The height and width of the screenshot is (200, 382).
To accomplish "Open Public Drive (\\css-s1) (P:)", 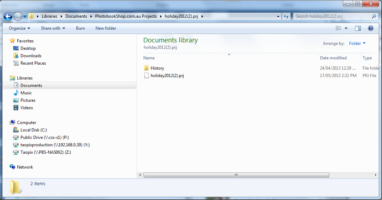I will tap(45, 137).
